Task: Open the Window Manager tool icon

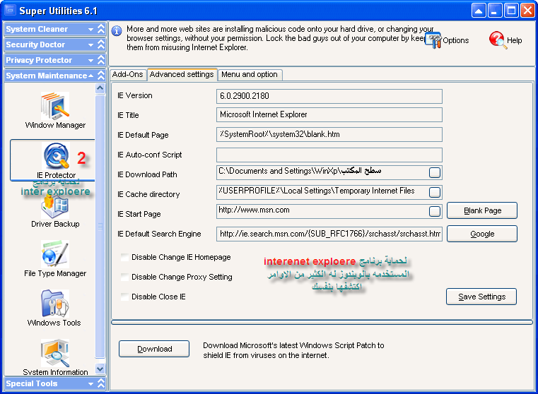Action: [x=55, y=105]
